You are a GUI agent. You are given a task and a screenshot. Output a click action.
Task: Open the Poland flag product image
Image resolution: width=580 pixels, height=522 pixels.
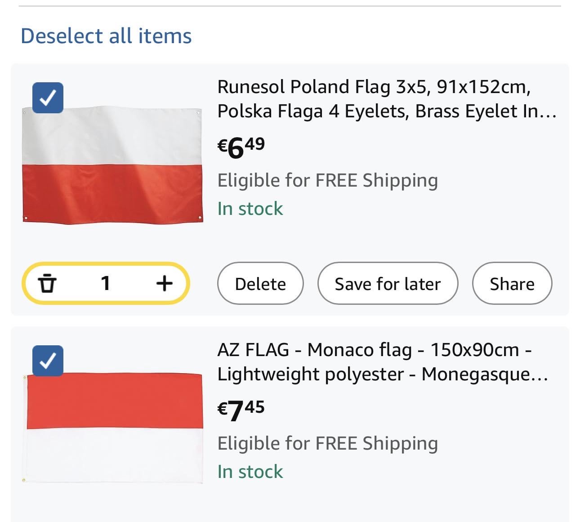pyautogui.click(x=112, y=165)
